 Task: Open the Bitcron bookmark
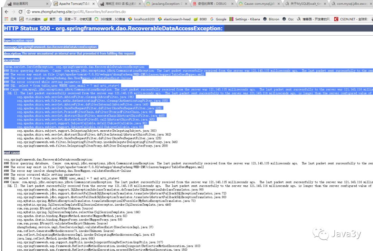(x=271, y=19)
